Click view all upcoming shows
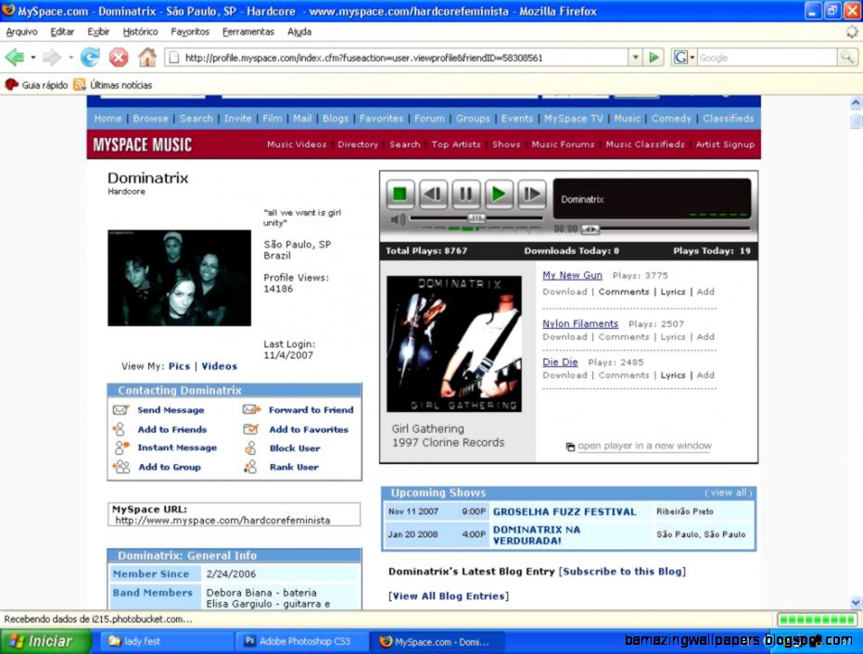 pyautogui.click(x=729, y=492)
